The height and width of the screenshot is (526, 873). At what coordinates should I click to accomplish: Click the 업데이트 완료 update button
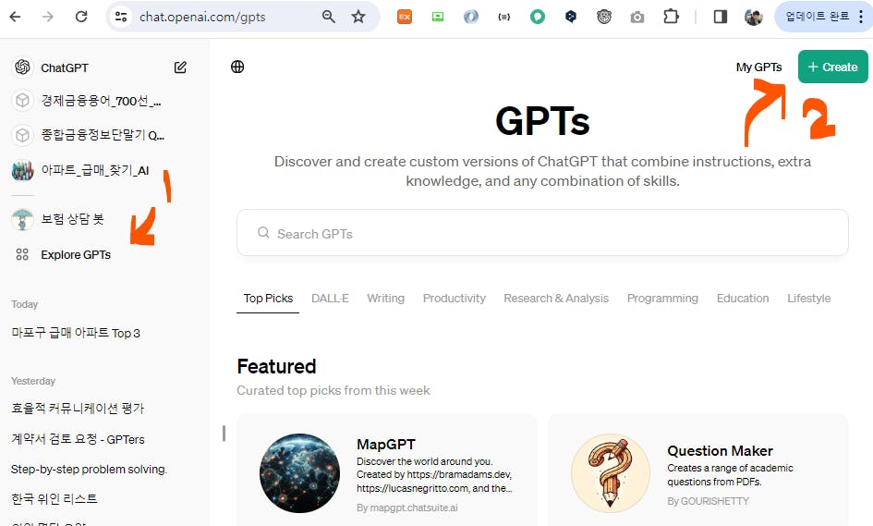click(817, 17)
